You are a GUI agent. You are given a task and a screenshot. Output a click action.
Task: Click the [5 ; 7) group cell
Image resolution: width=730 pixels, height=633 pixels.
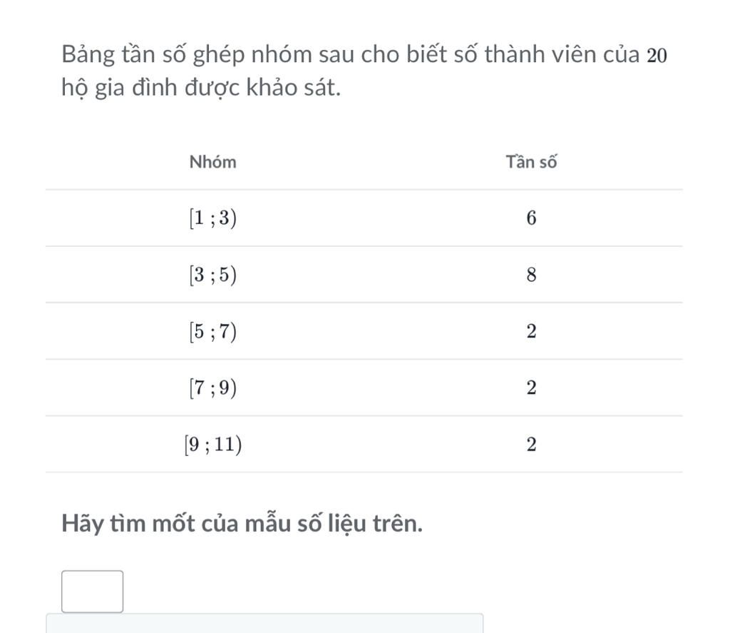tap(212, 332)
